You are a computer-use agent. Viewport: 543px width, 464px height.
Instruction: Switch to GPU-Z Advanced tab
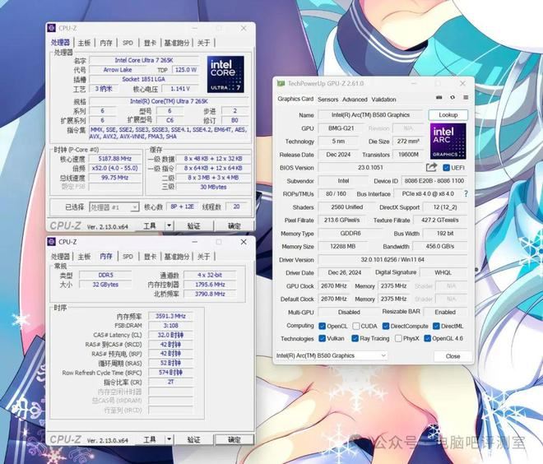[355, 100]
